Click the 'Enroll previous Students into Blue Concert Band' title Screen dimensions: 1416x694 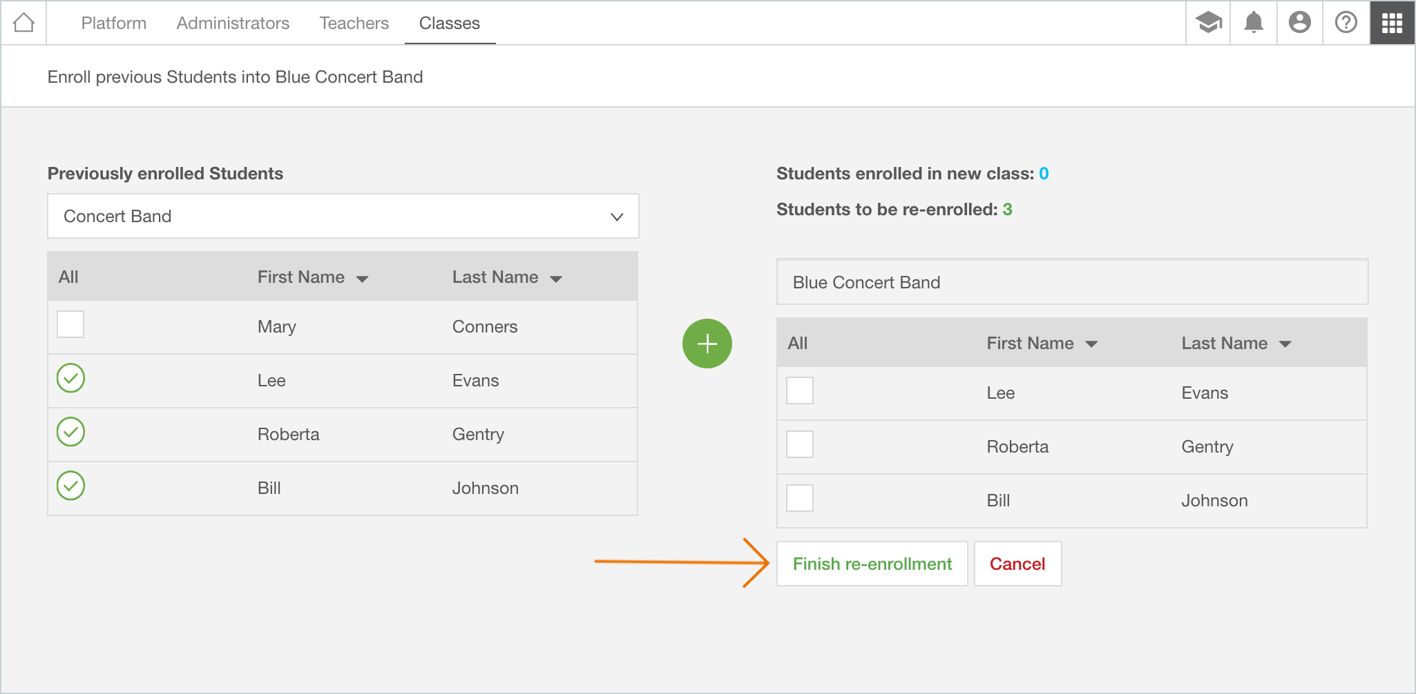(235, 77)
